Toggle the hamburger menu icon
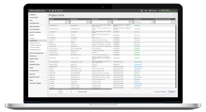This screenshot has width=206, height=112. point(50,11)
